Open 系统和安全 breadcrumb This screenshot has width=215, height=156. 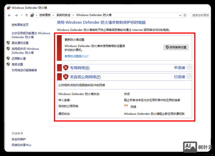point(63,15)
